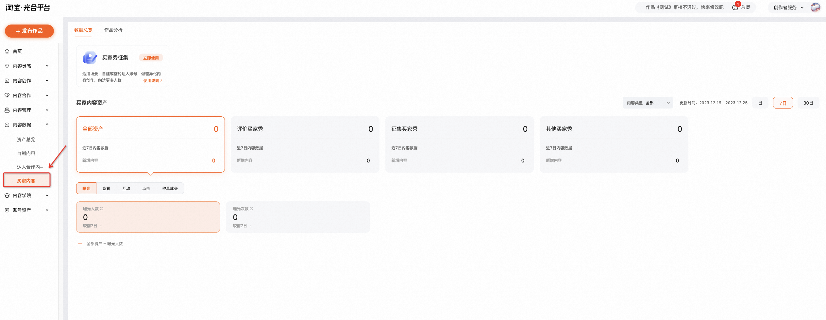Select the 30日 time range button
The width and height of the screenshot is (826, 320).
(x=808, y=103)
